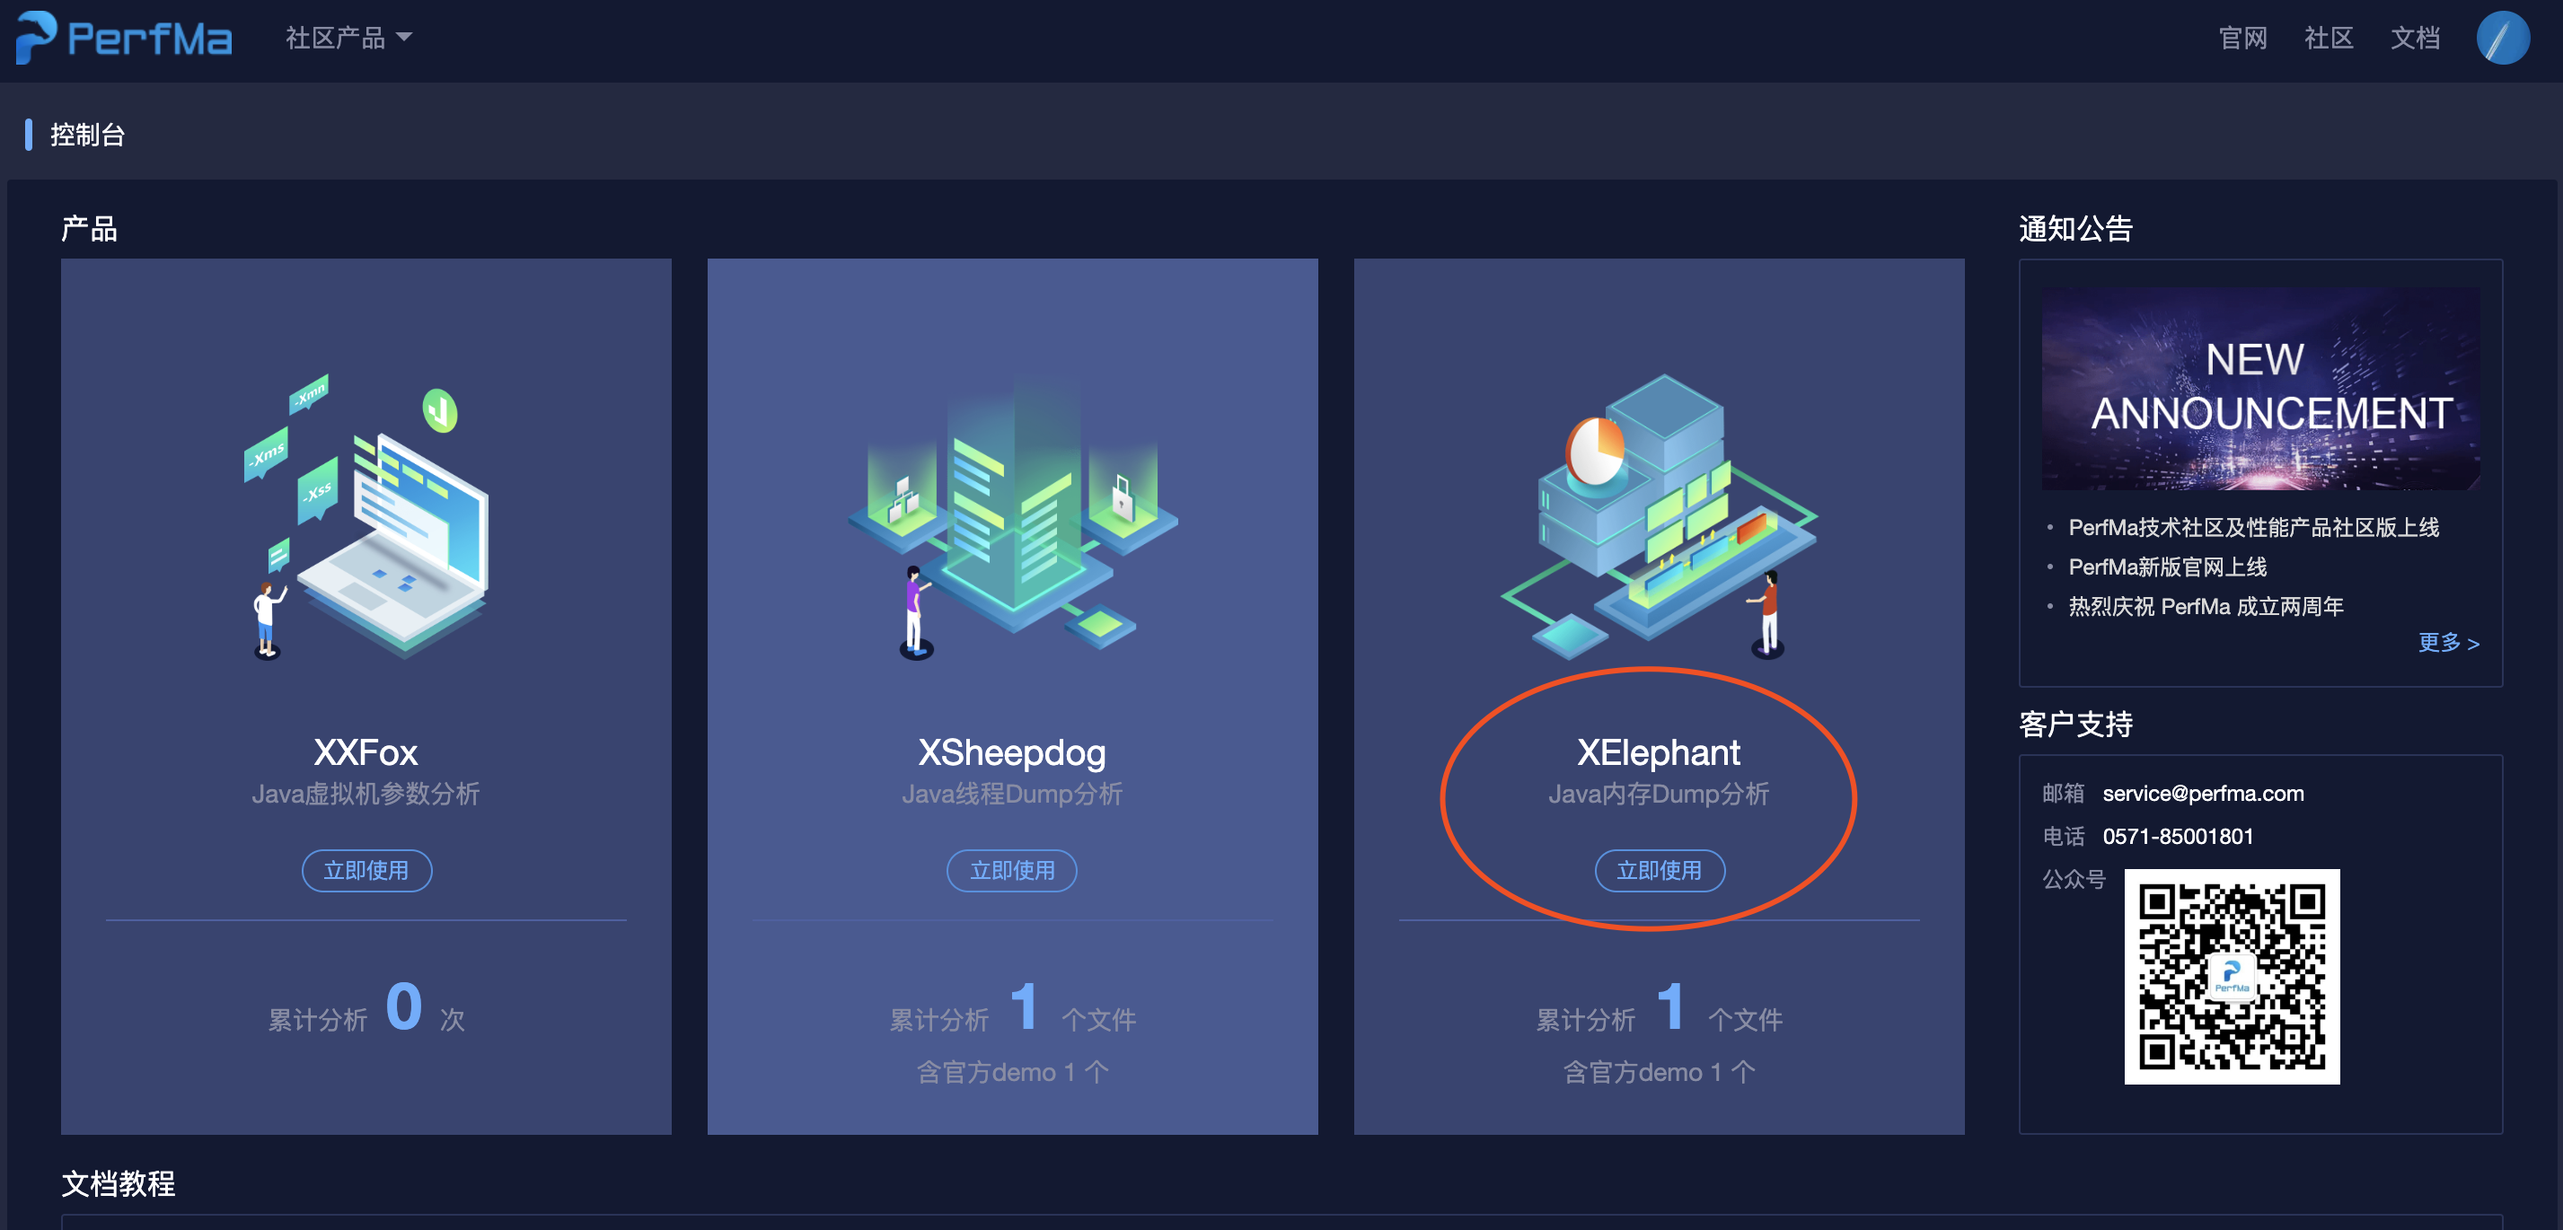Click 立即使用 under XXFox
The image size is (2563, 1230).
[366, 870]
